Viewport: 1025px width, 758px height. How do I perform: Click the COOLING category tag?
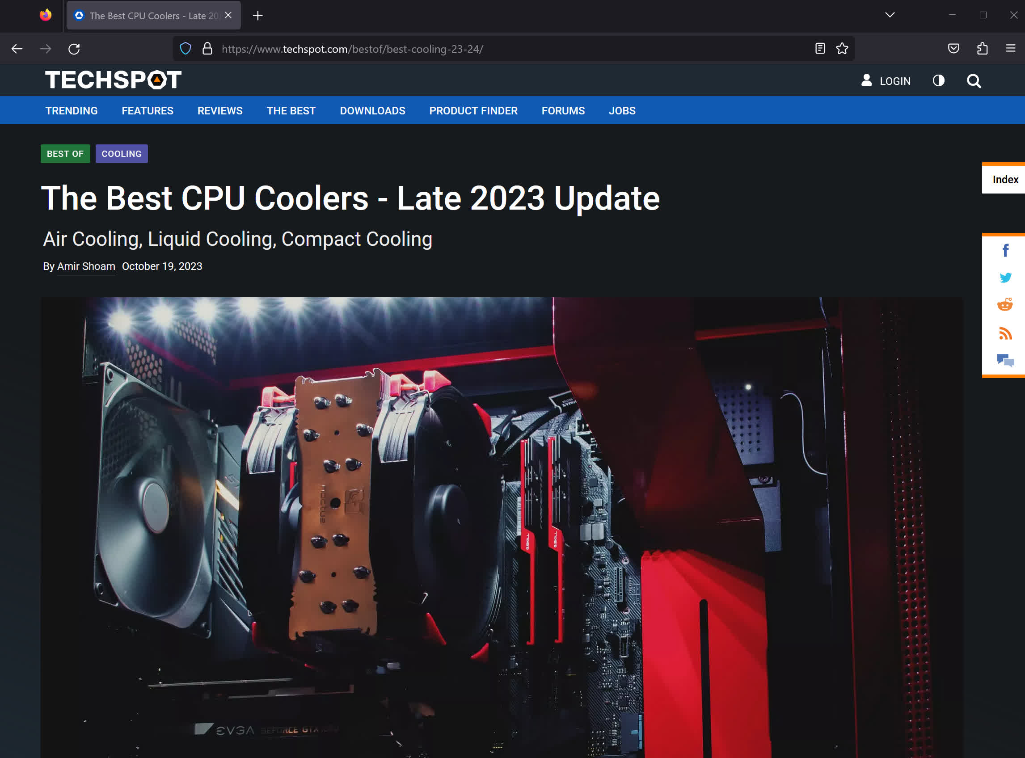(x=122, y=154)
